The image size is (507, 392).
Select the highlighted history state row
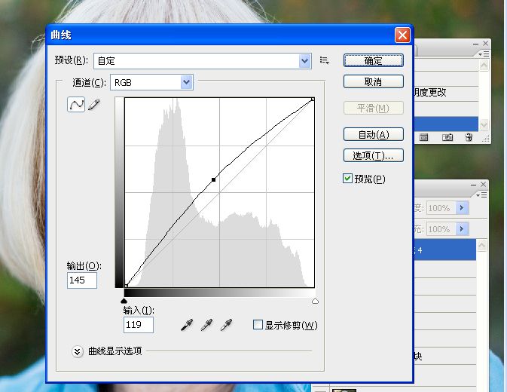coord(446,124)
